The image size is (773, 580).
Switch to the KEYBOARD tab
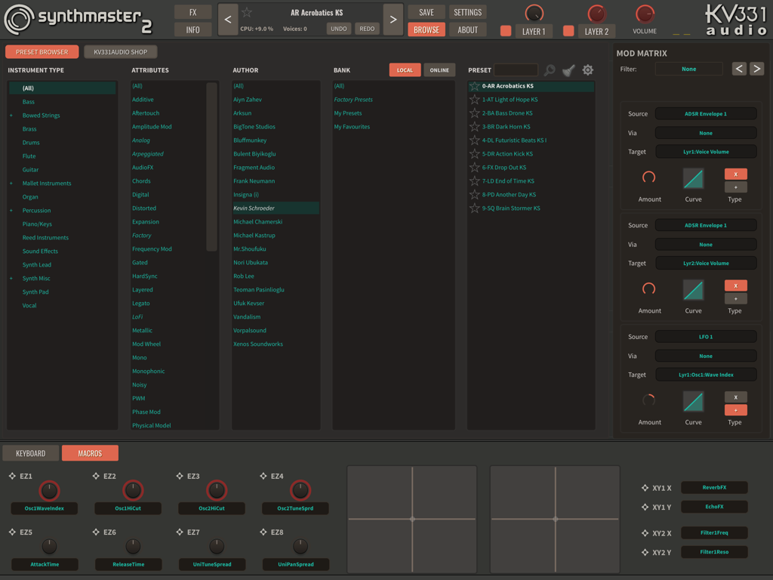(x=30, y=453)
